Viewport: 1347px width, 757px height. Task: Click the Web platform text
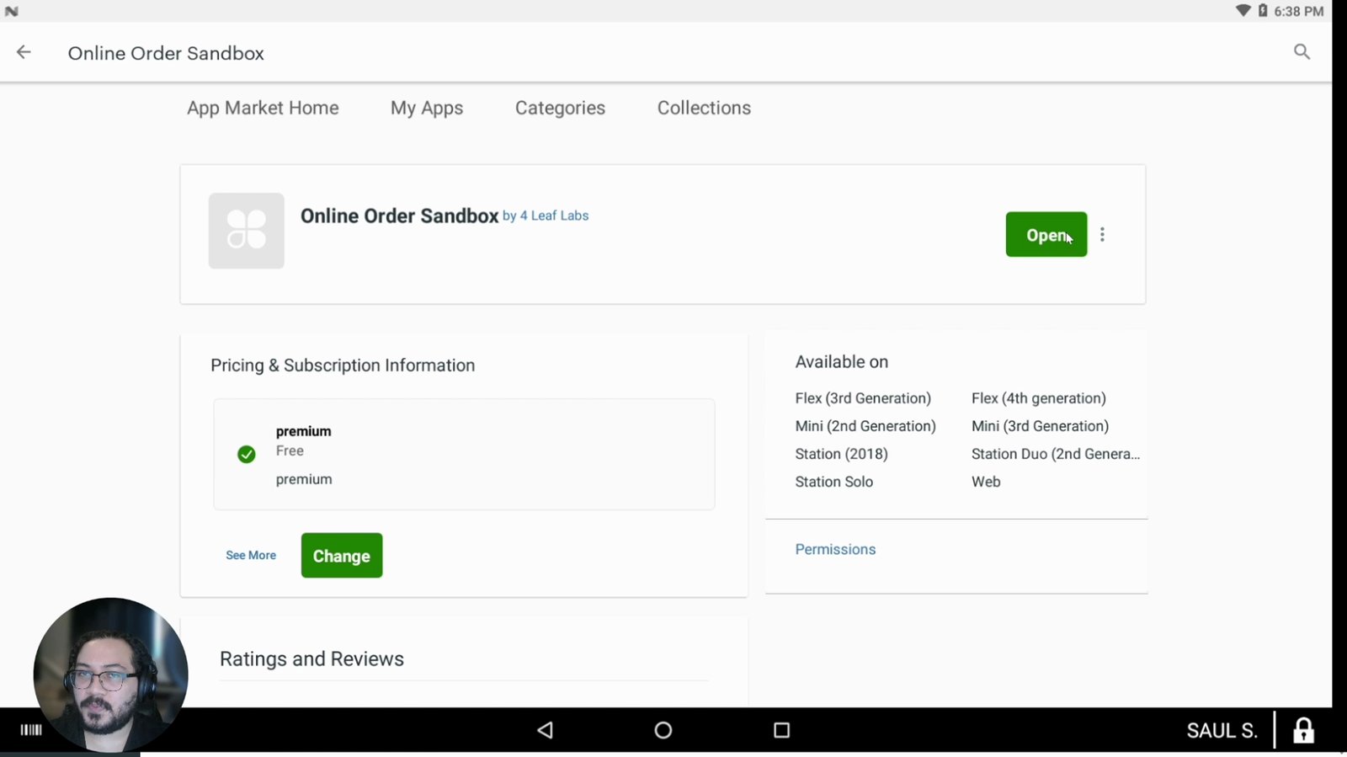click(986, 482)
